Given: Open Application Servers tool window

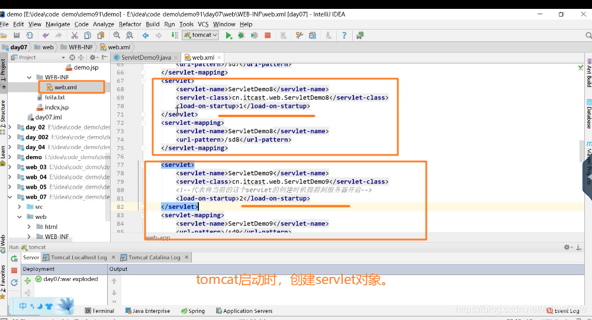Looking at the screenshot, I should 244,311.
